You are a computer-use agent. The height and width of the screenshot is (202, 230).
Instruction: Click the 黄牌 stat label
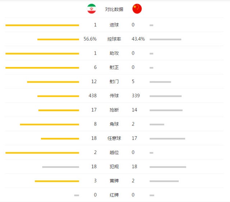(x=114, y=181)
